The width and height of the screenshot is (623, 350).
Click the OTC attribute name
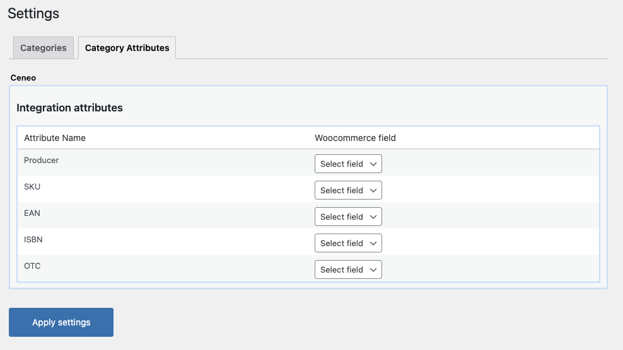pyautogui.click(x=33, y=266)
